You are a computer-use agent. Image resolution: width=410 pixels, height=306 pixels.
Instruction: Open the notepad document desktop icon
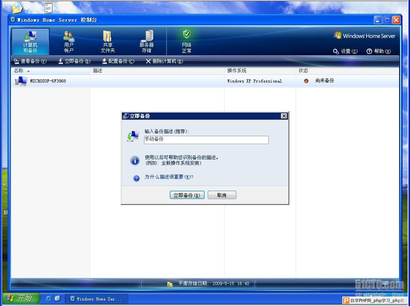coord(48,8)
